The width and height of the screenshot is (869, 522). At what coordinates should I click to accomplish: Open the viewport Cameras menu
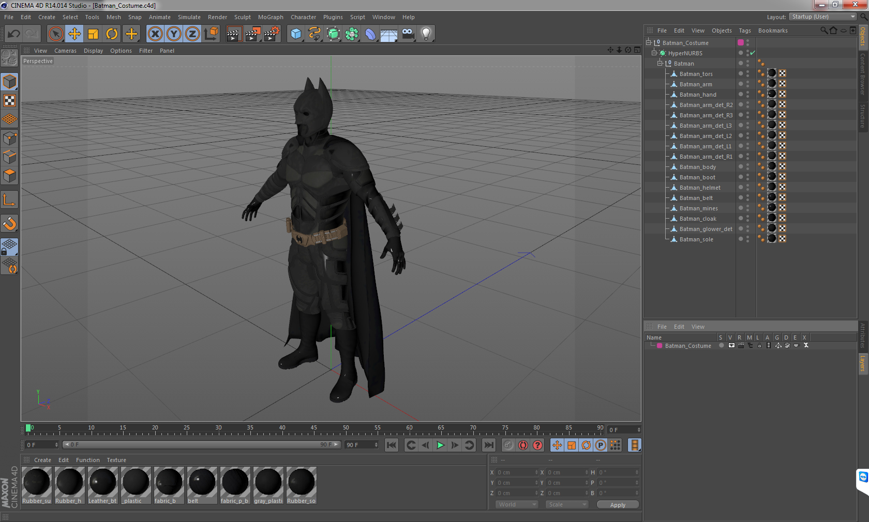tap(65, 51)
